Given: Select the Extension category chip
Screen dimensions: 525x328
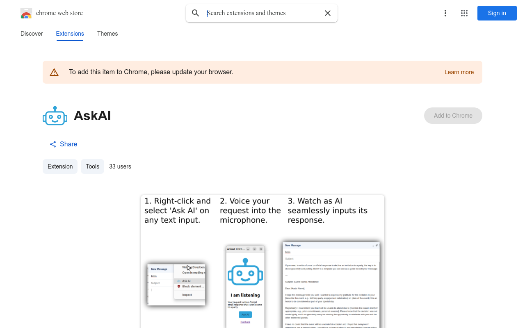Looking at the screenshot, I should click(x=60, y=166).
